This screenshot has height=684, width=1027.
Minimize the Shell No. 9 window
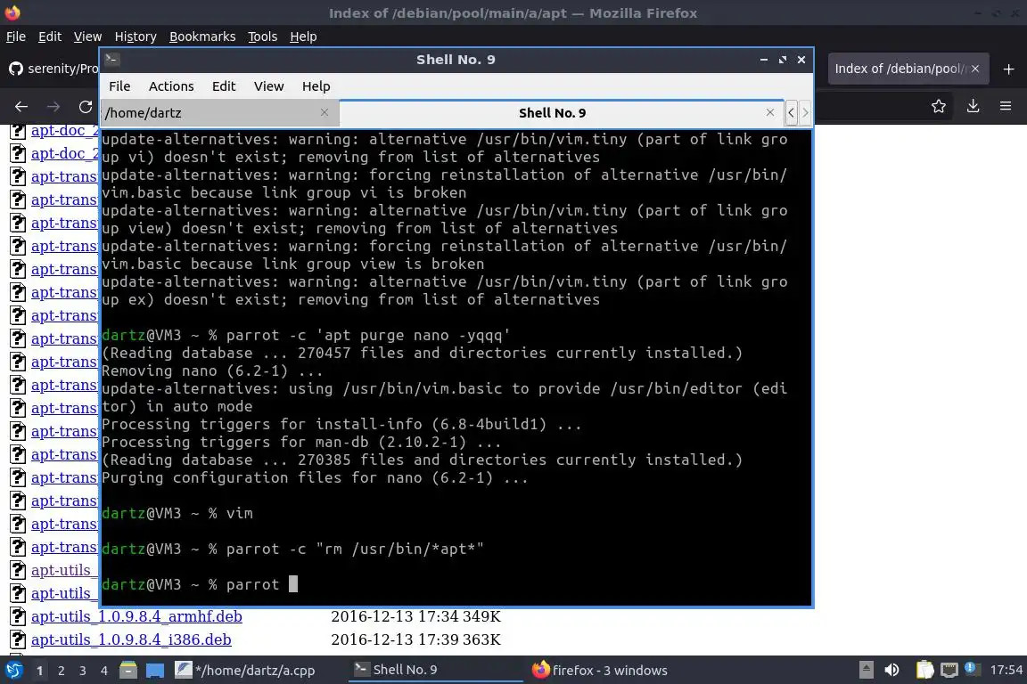tap(764, 60)
